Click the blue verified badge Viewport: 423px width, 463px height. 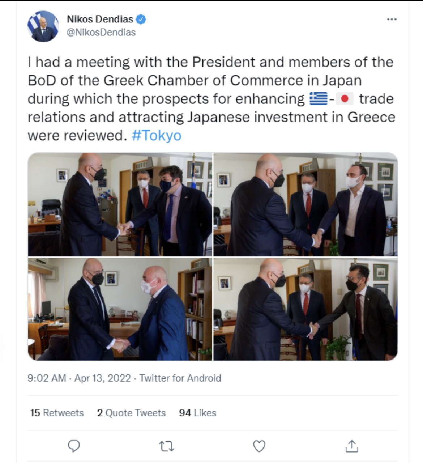(141, 19)
